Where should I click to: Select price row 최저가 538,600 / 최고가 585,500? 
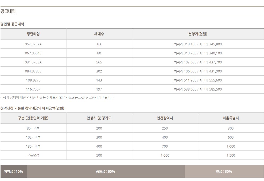click(198, 89)
